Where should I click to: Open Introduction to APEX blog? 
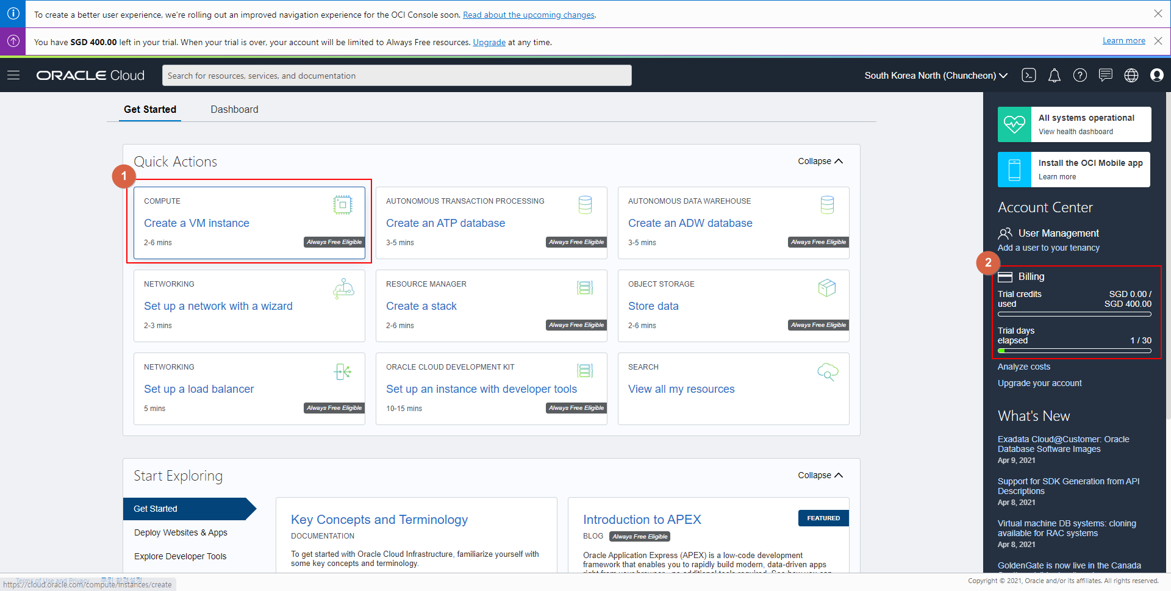[x=642, y=520]
